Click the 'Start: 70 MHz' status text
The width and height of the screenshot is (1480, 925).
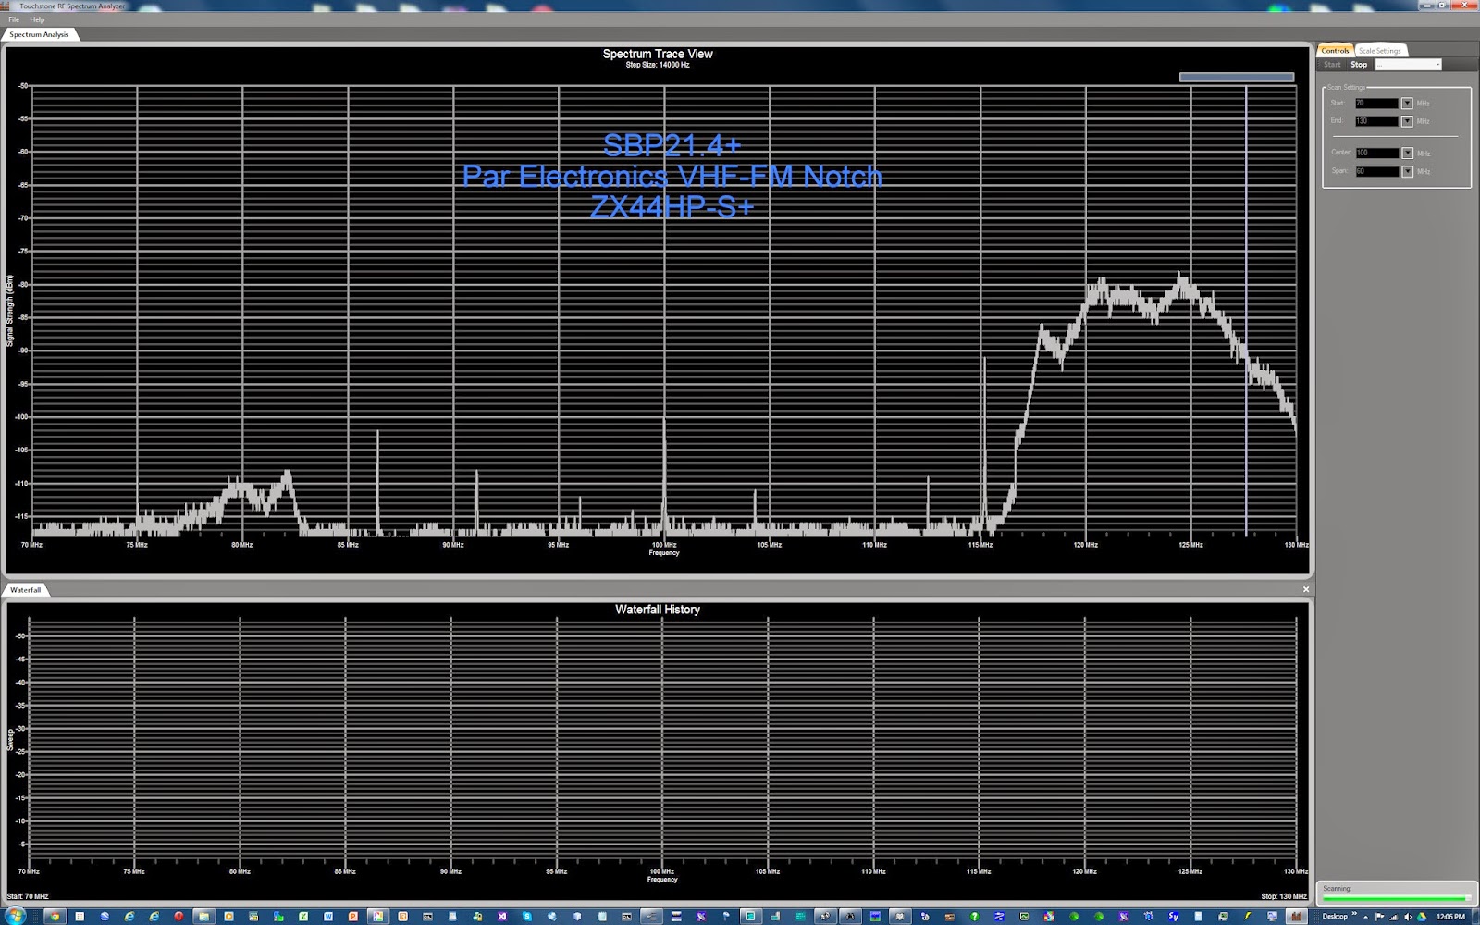28,896
